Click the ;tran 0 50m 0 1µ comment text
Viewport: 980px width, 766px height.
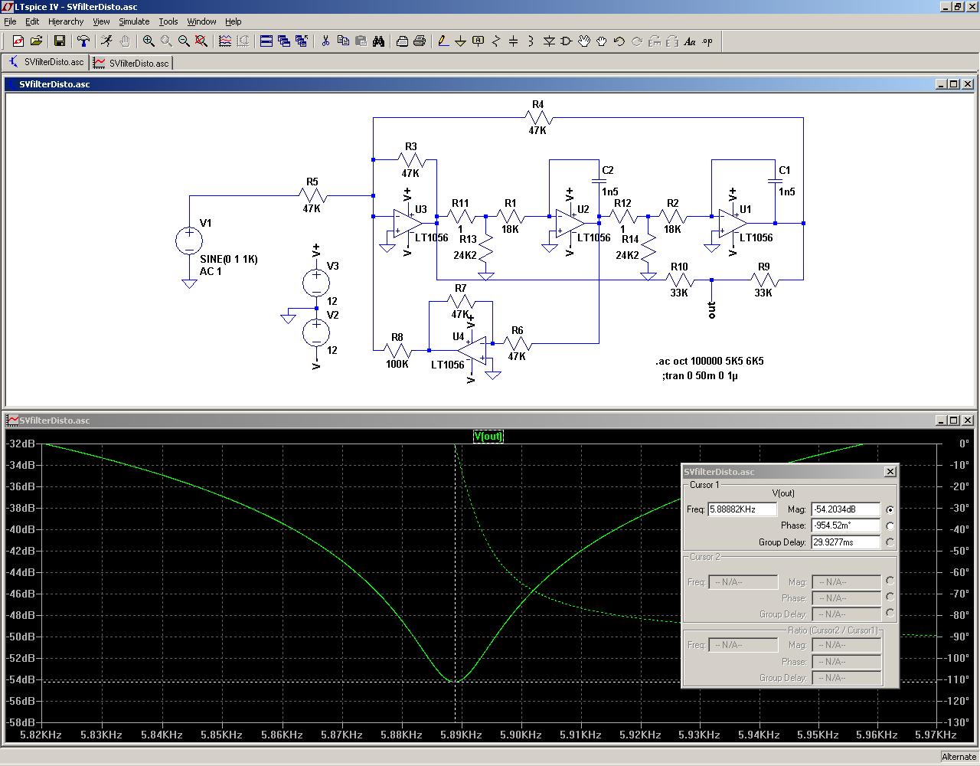pos(701,376)
